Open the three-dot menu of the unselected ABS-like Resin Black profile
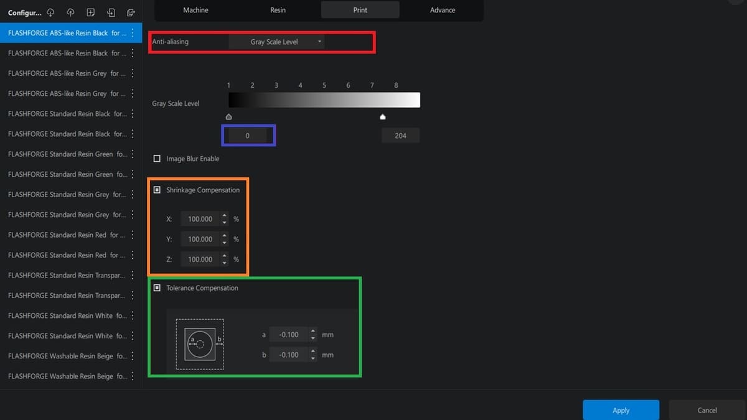 (x=132, y=54)
